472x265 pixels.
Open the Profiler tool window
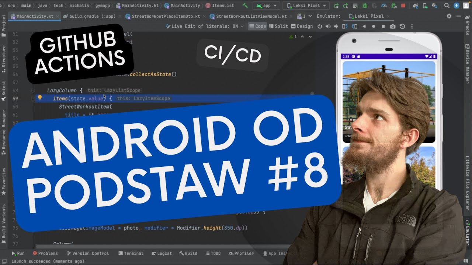click(x=241, y=253)
